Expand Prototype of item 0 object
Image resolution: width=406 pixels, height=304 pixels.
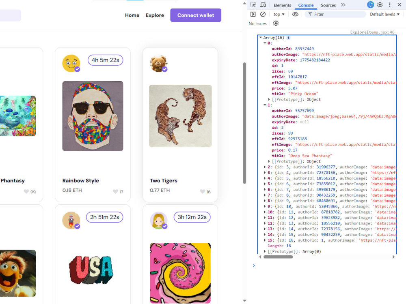pos(269,100)
